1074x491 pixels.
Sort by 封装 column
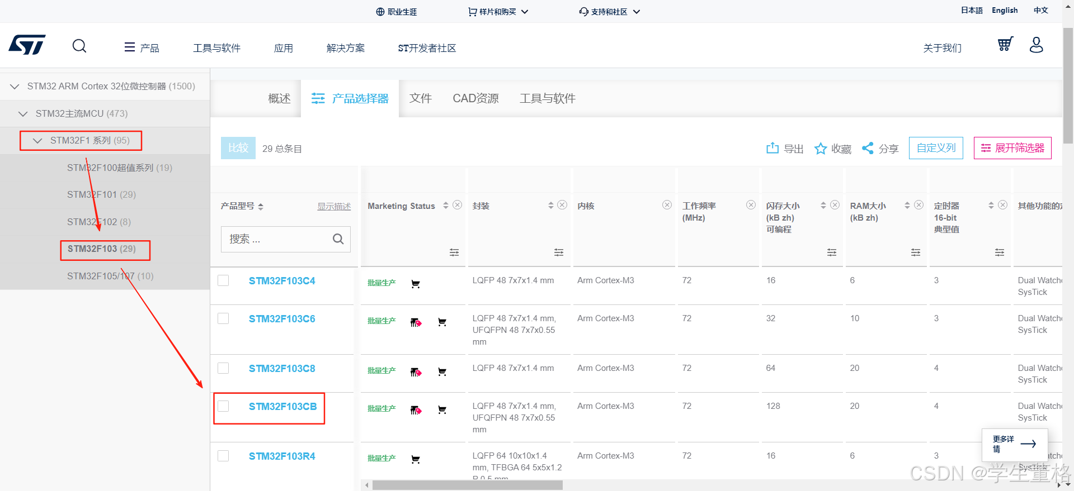pos(551,206)
